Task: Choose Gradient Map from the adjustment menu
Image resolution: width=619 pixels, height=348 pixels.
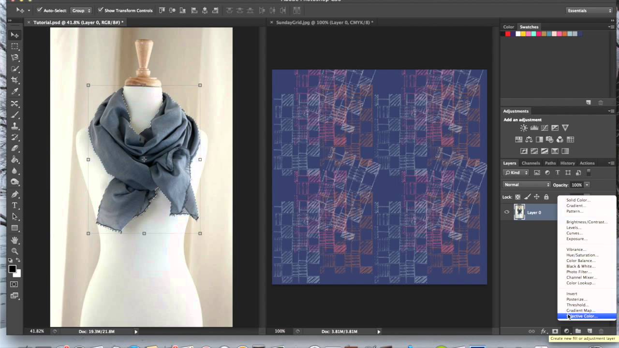Action: tap(587, 310)
